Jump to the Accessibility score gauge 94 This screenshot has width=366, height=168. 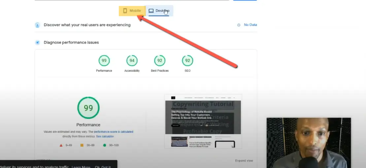[x=132, y=61]
